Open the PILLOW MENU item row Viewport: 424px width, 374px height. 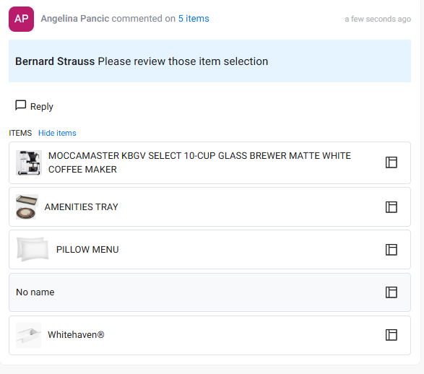210,249
